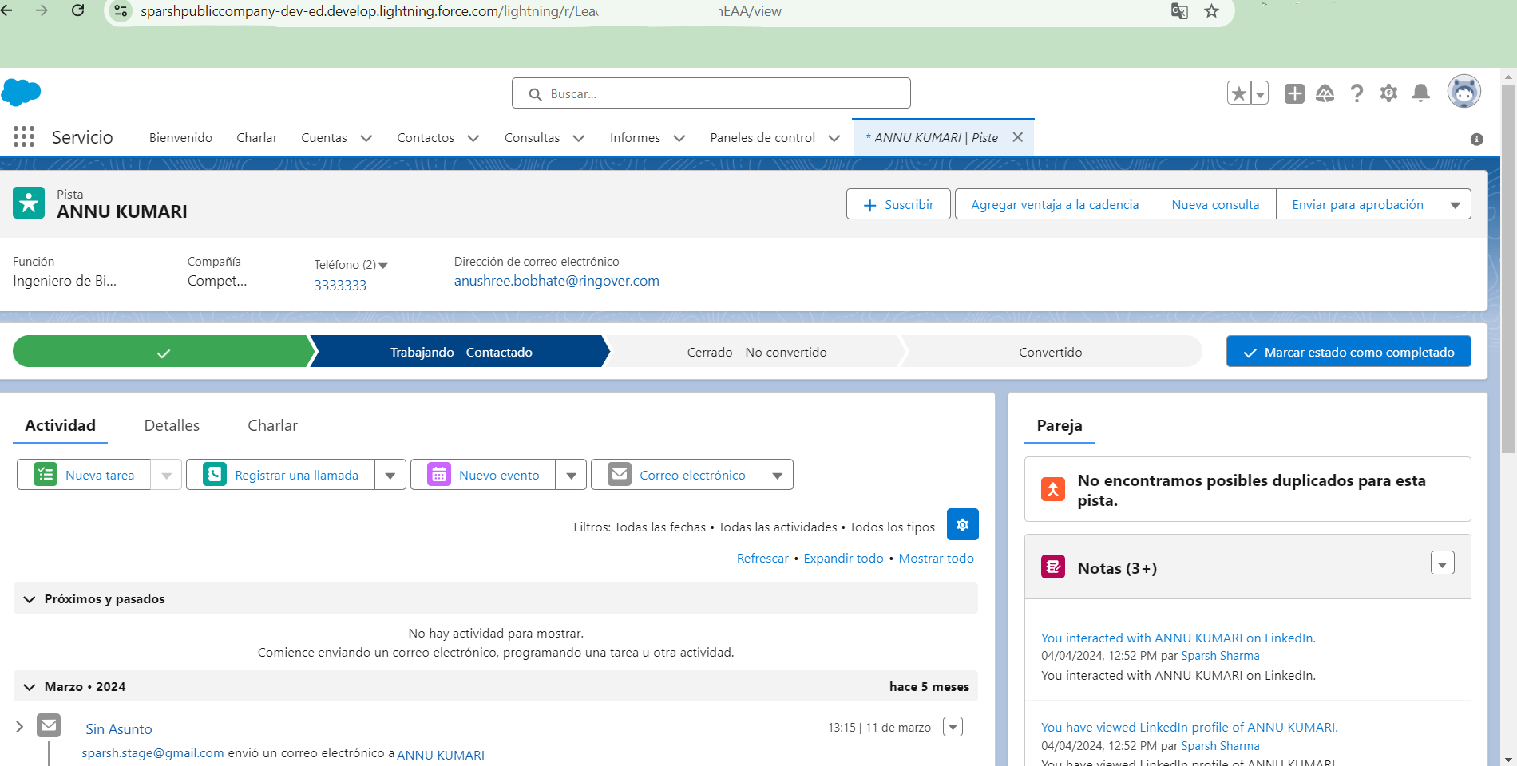Click the lead record star icon
The width and height of the screenshot is (1517, 766).
pyautogui.click(x=29, y=203)
